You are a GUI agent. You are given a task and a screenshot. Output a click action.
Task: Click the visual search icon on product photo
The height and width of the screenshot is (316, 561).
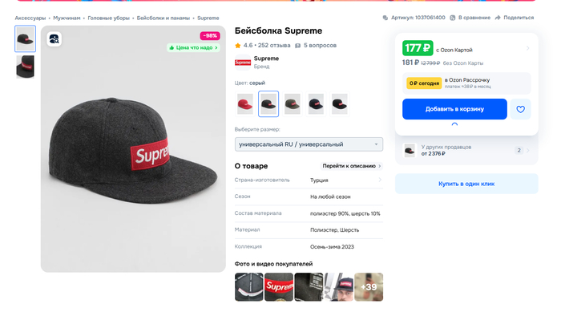point(54,39)
